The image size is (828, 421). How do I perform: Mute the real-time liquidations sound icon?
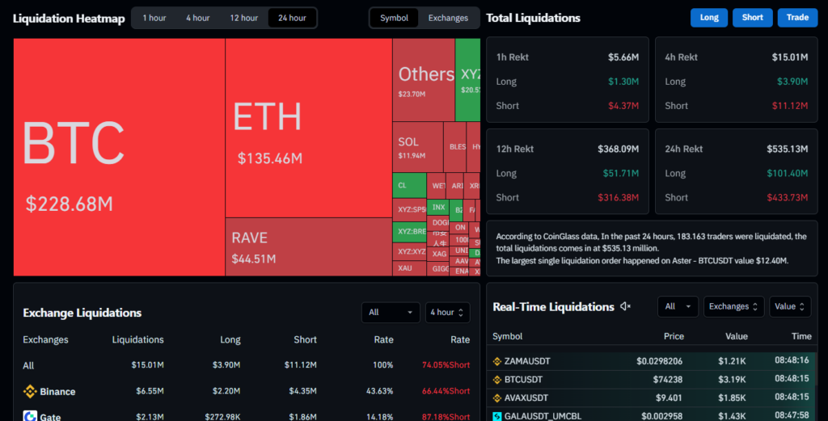coord(625,307)
